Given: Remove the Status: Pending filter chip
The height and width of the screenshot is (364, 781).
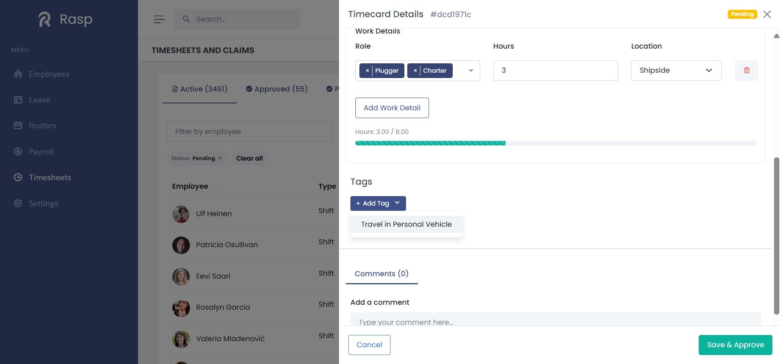Looking at the screenshot, I should click(220, 158).
